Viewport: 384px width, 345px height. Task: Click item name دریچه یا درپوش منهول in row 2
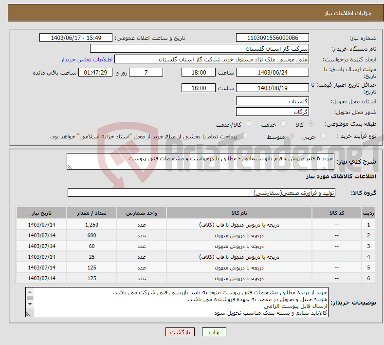pyautogui.click(x=239, y=235)
